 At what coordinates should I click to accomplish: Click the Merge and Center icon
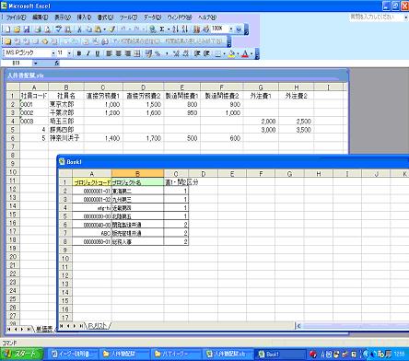point(137,53)
